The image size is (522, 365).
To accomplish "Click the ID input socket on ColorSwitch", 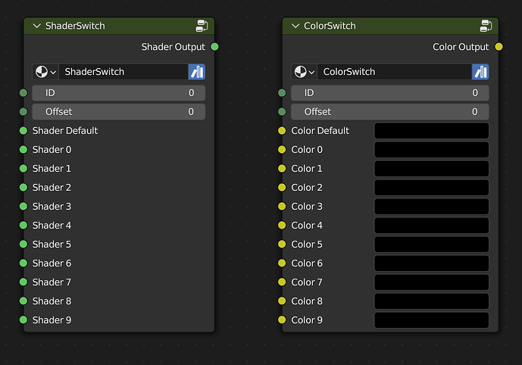I will coord(282,93).
